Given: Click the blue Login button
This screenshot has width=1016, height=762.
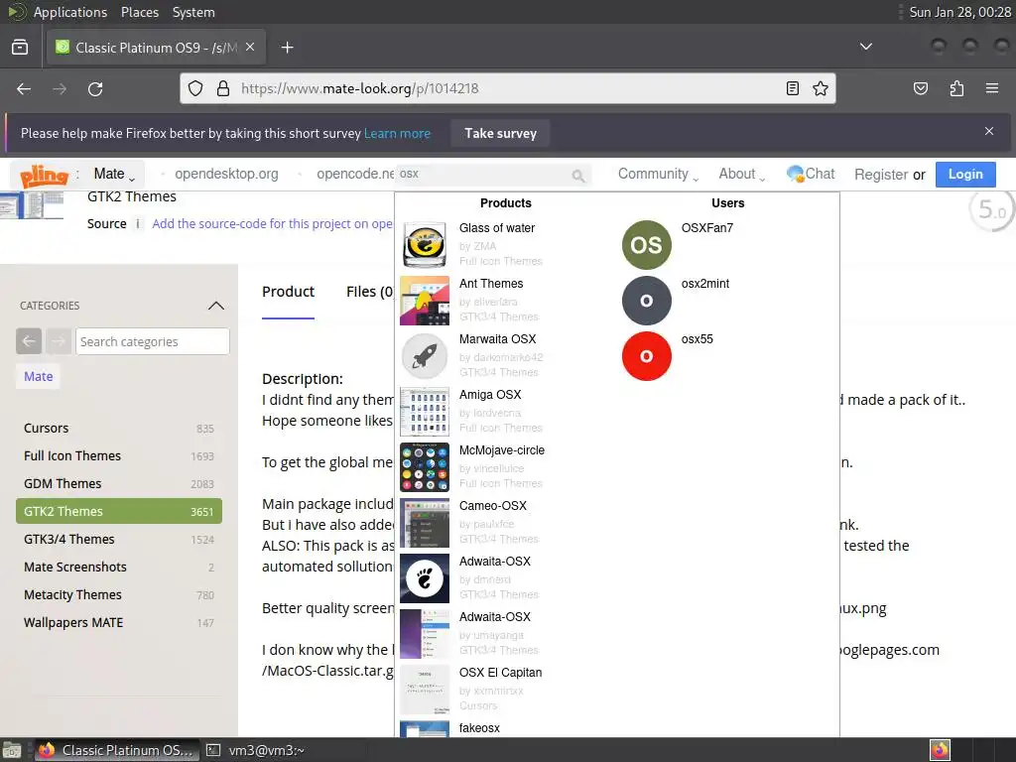Looking at the screenshot, I should 965,175.
